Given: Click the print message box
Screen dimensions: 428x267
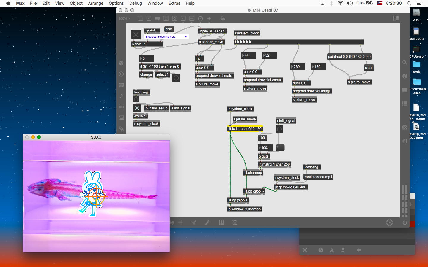Looking at the screenshot, I should [169, 29].
